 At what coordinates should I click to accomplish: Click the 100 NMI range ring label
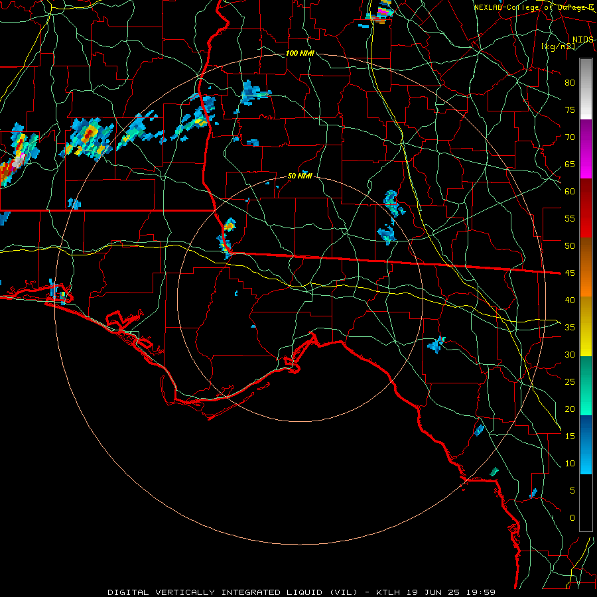click(x=300, y=53)
